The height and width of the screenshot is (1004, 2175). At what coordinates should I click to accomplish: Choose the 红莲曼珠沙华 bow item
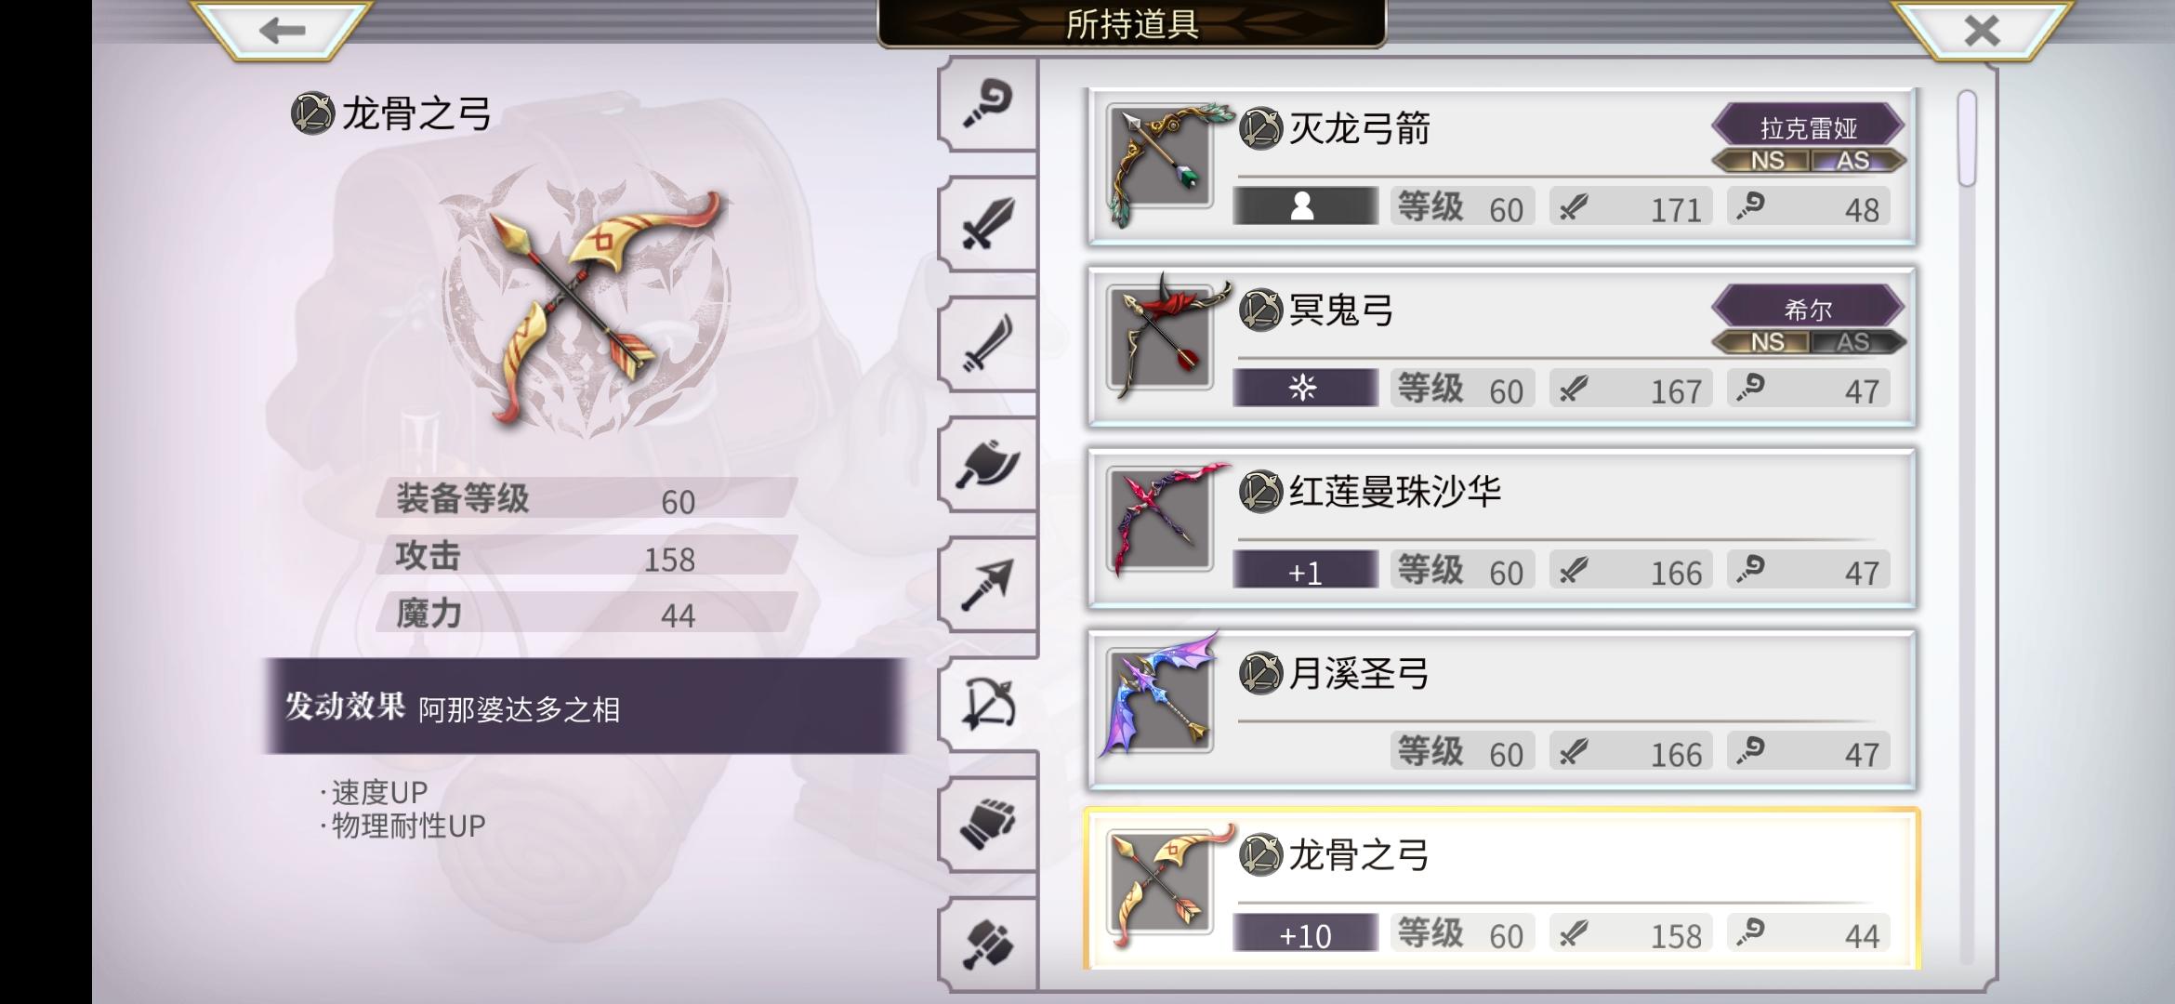click(x=1502, y=530)
